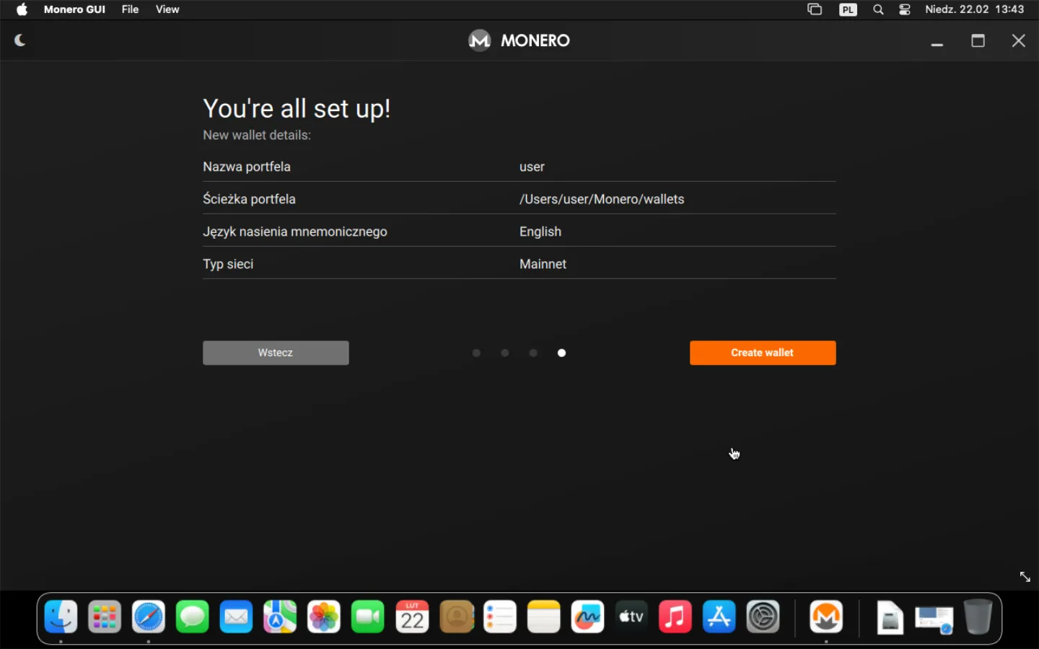1039x649 pixels.
Task: Go back with the Wstecz button
Action: (276, 353)
